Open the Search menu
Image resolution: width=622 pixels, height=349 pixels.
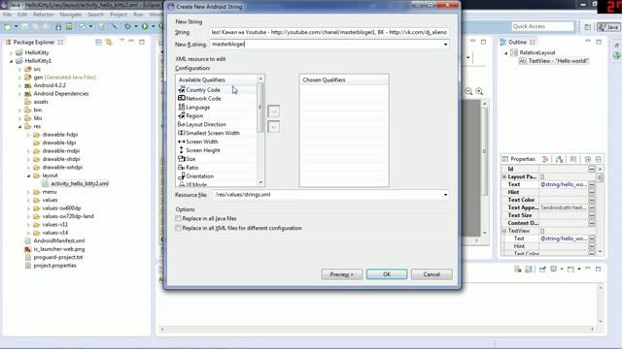(95, 15)
